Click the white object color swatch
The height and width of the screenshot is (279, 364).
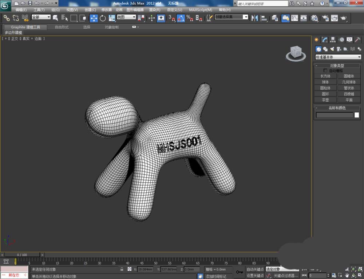click(357, 115)
